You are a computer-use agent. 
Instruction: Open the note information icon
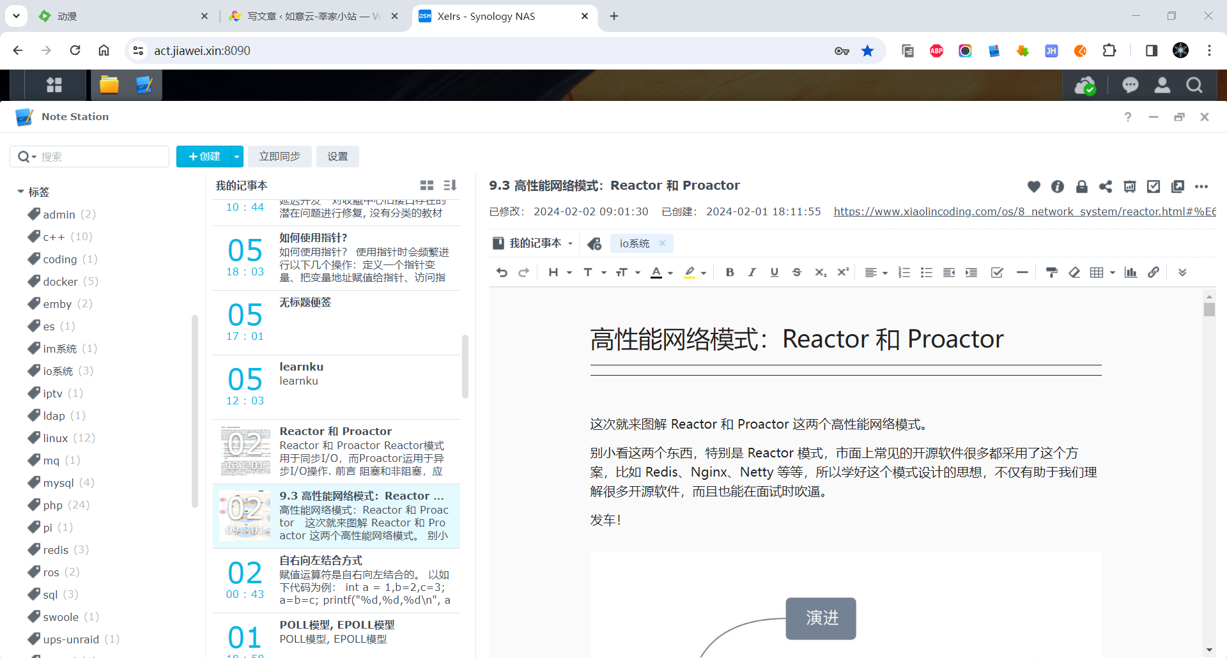tap(1058, 186)
